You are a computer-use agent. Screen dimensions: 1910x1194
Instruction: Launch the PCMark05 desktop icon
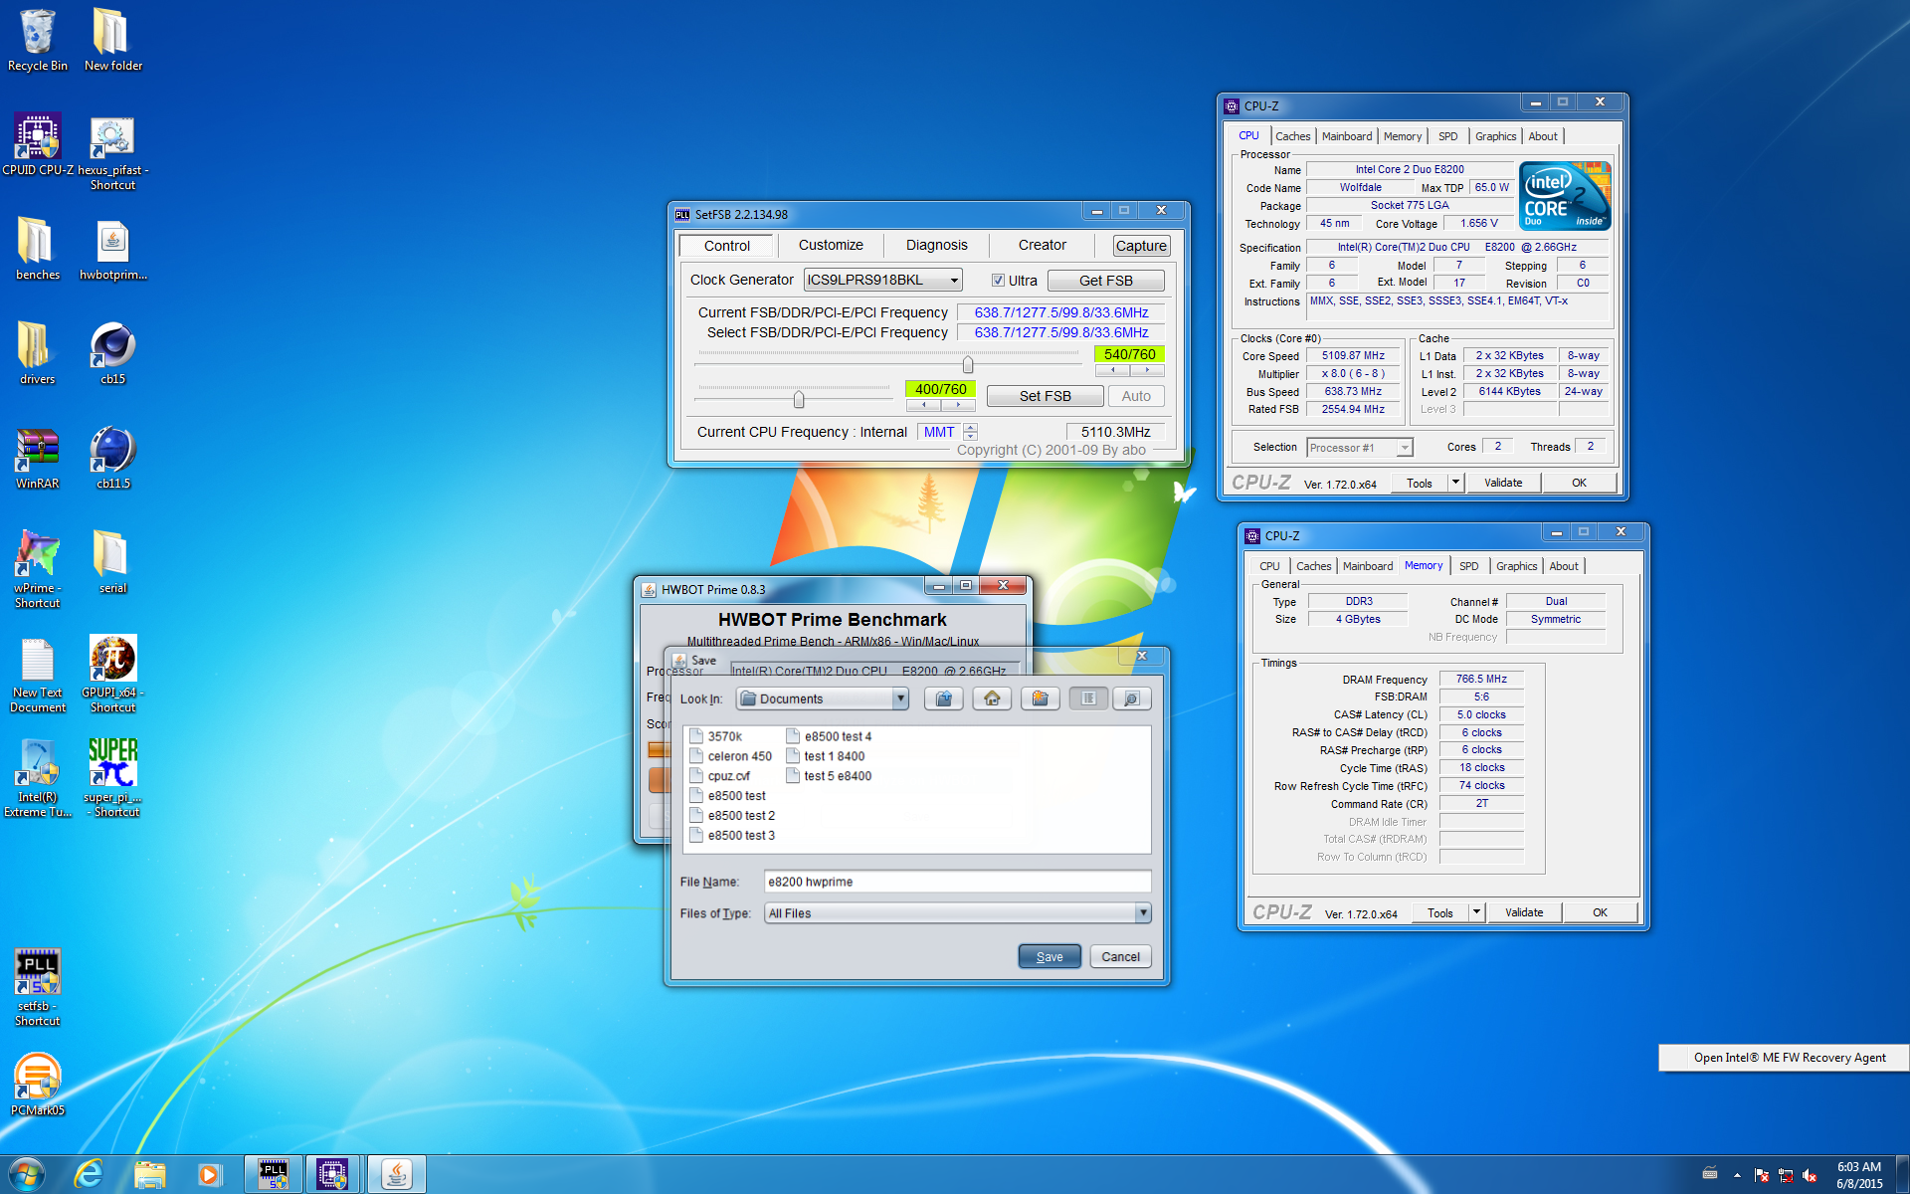pos(38,1085)
